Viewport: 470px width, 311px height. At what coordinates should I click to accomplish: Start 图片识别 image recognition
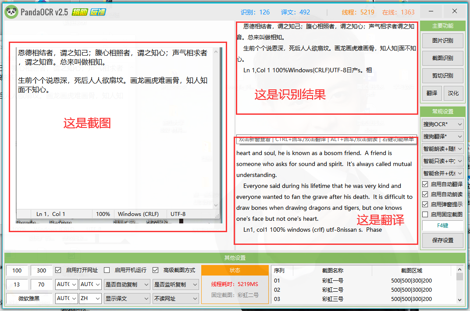(x=442, y=40)
